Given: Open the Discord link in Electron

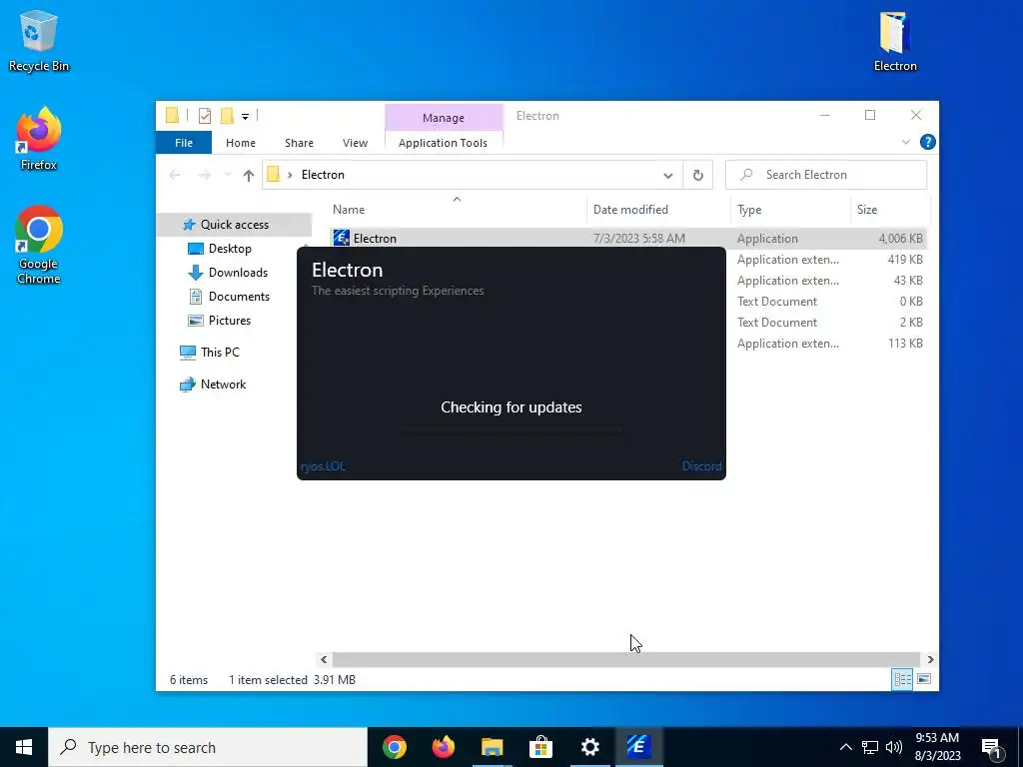Looking at the screenshot, I should click(x=701, y=466).
